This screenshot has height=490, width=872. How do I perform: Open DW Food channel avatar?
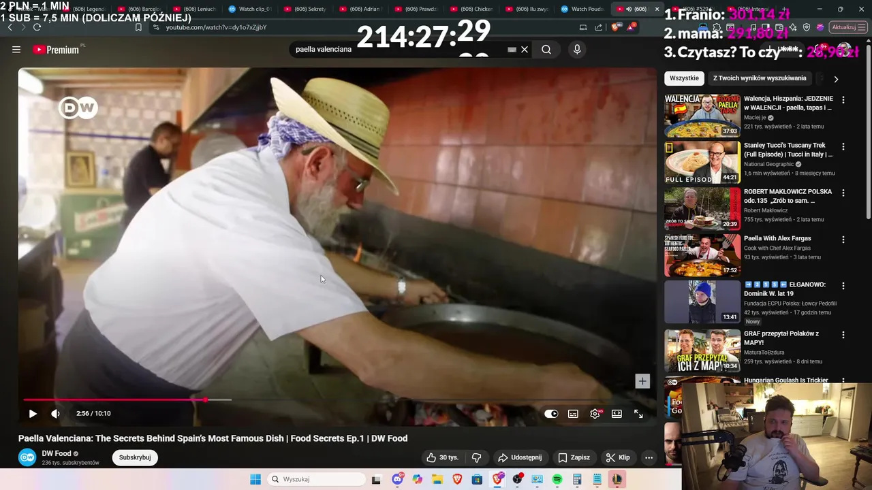click(x=27, y=457)
